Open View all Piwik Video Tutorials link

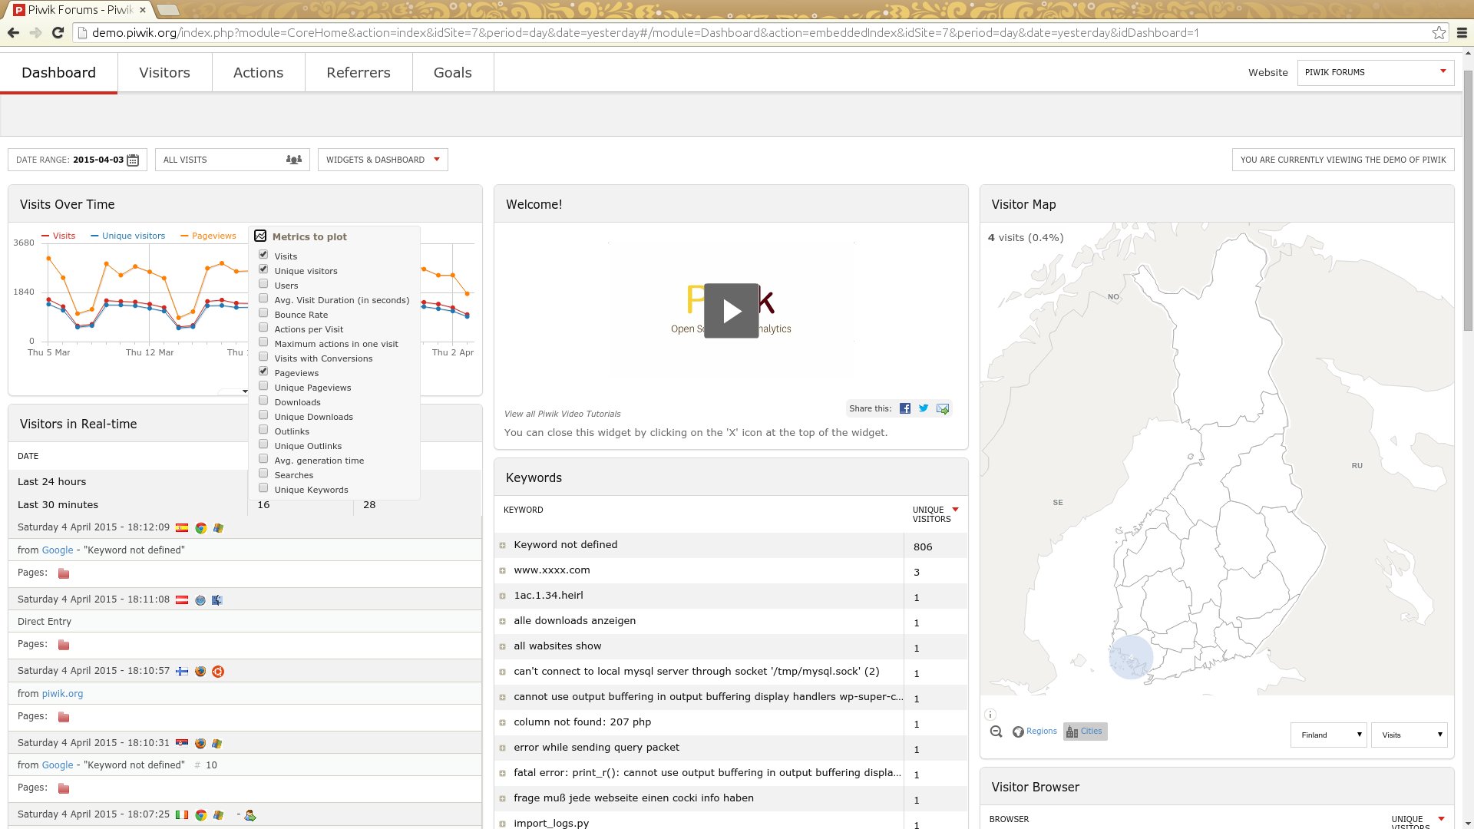click(x=563, y=414)
